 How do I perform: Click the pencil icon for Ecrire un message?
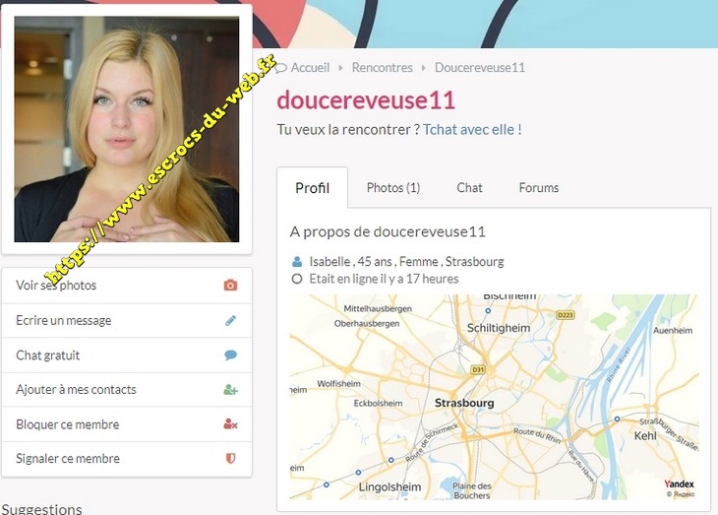pyautogui.click(x=230, y=320)
